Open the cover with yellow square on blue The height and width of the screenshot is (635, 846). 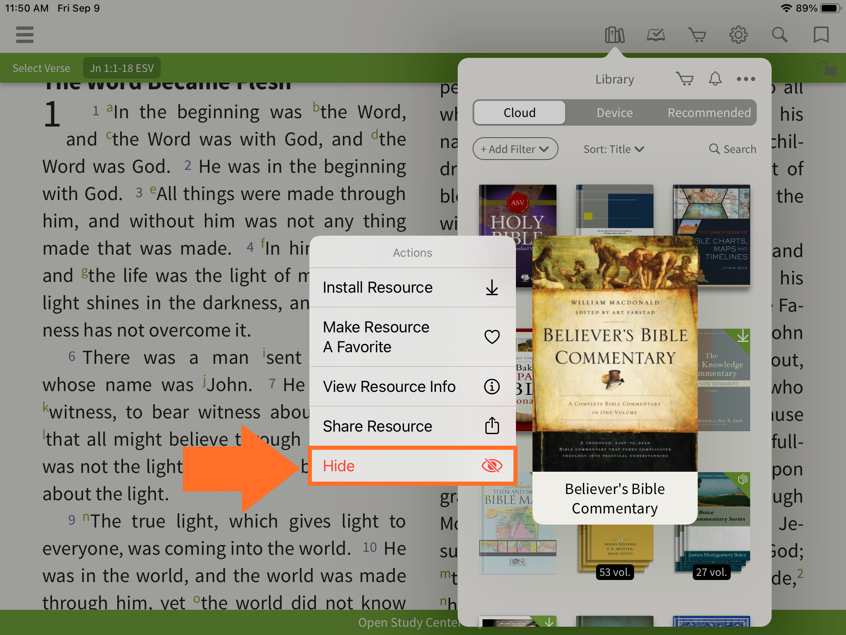(615, 210)
